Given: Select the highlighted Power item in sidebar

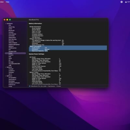Looking at the screenshot, I should pos(15,53).
